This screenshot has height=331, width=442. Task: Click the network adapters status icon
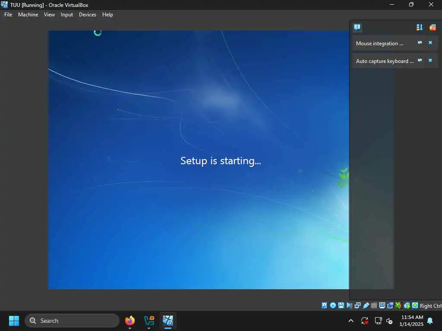point(358,306)
